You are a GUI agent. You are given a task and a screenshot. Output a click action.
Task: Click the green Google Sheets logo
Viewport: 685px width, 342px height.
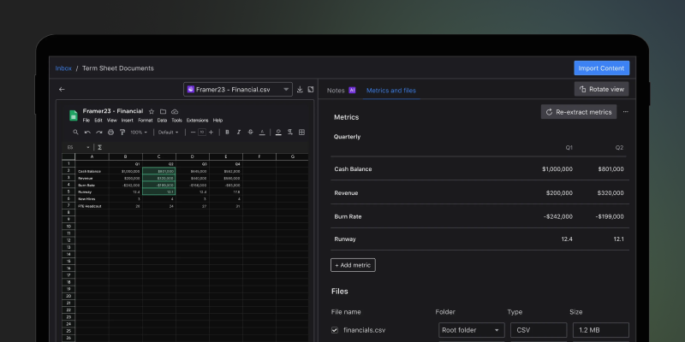click(x=74, y=115)
